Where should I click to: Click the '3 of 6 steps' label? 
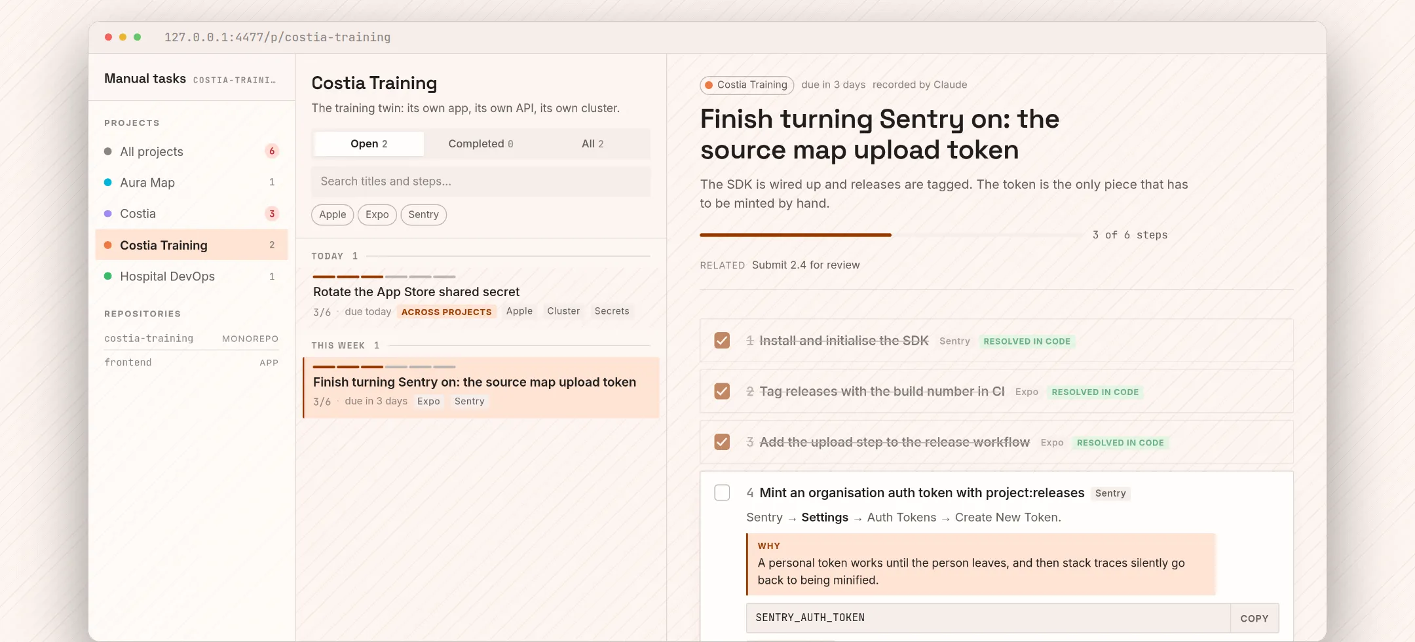tap(1130, 235)
